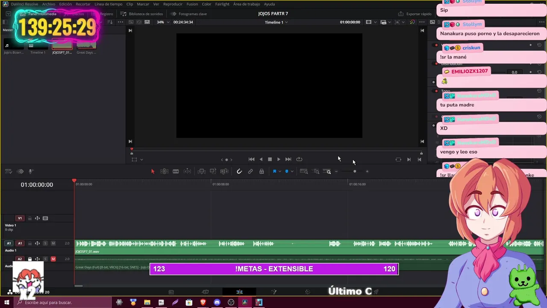Open the viewer transform overlay dropdown
Screen dimensions: 547x308
click(141, 160)
